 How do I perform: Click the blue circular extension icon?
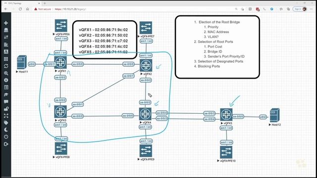click(x=272, y=9)
